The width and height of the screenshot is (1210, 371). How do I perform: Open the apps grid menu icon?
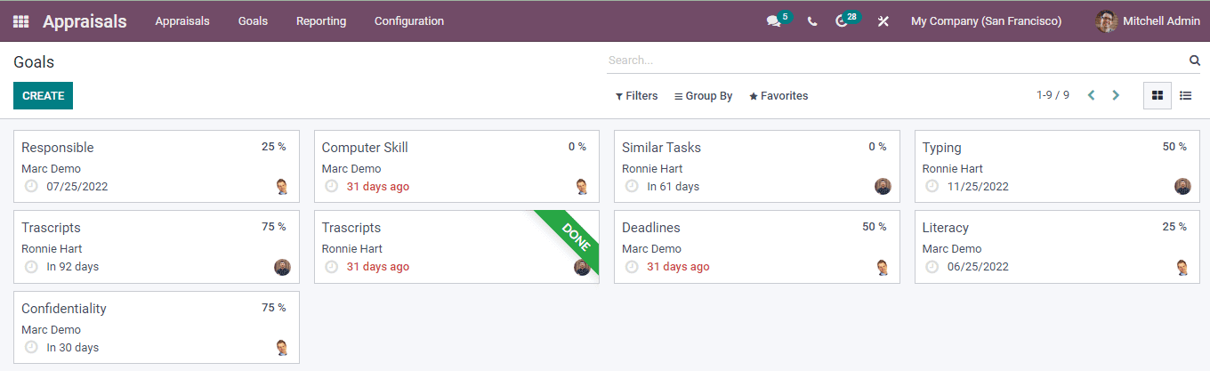pos(20,21)
